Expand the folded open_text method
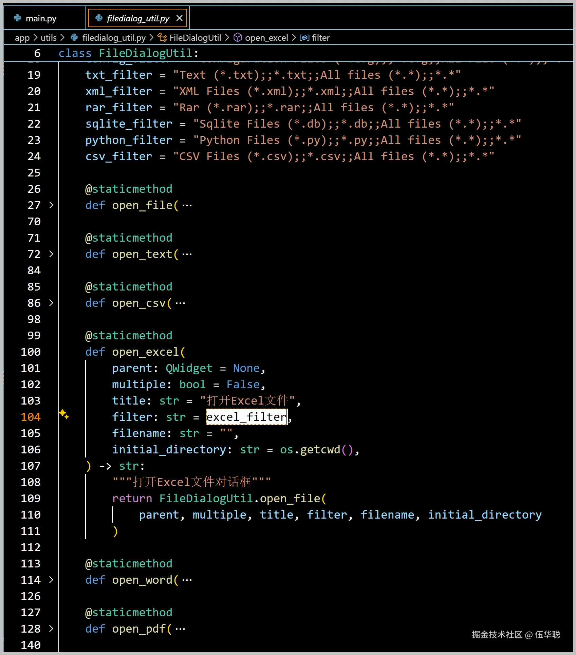Screen dimensions: 576x655 click(x=51, y=254)
